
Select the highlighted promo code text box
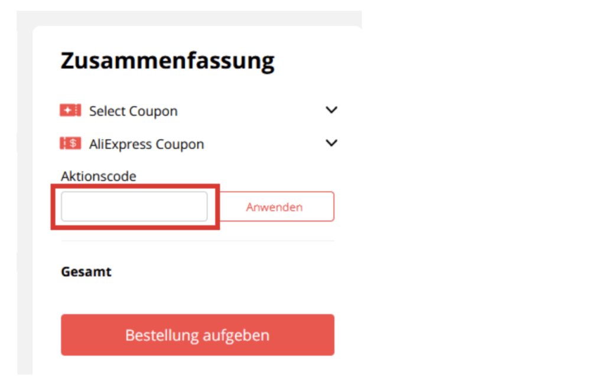click(x=134, y=206)
